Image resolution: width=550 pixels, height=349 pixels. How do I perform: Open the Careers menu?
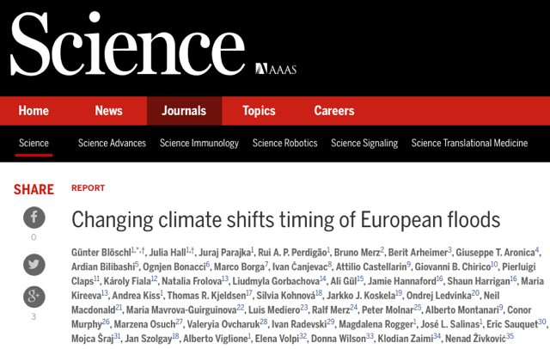pos(334,111)
